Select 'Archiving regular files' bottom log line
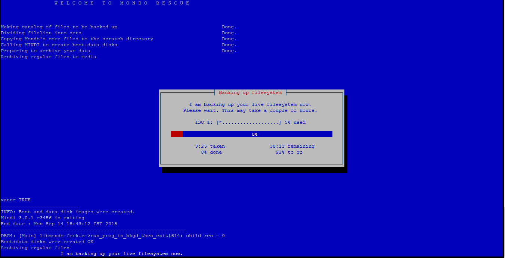505x258 pixels. click(x=35, y=248)
